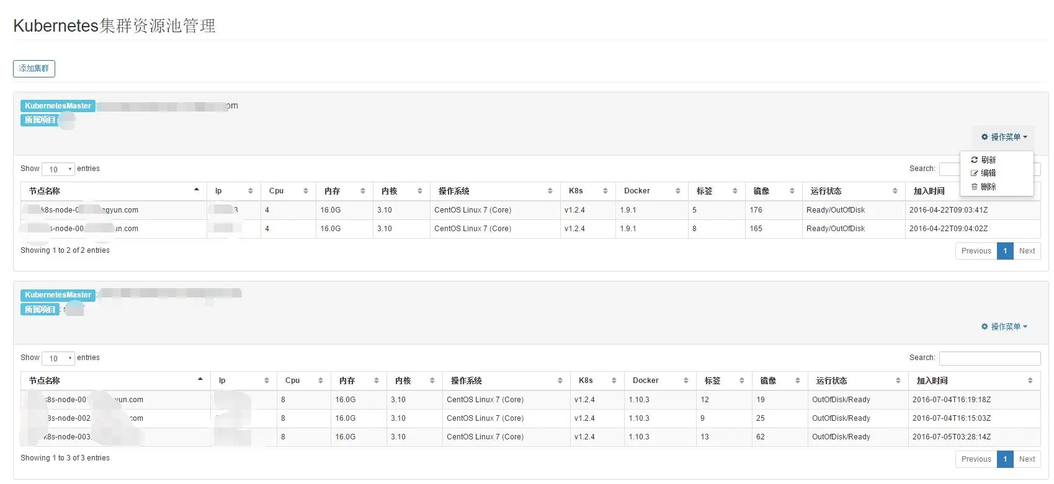Select timestamp 2016-07-04T16:19:18Z cell

(x=975, y=400)
